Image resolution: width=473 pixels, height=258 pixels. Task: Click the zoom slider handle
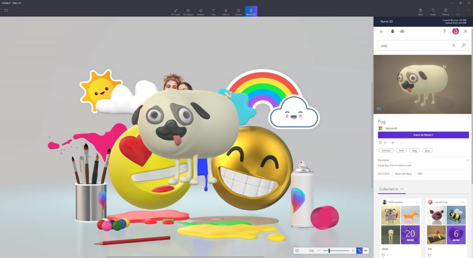[329, 251]
